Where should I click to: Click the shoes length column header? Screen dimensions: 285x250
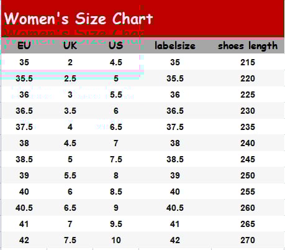click(248, 46)
